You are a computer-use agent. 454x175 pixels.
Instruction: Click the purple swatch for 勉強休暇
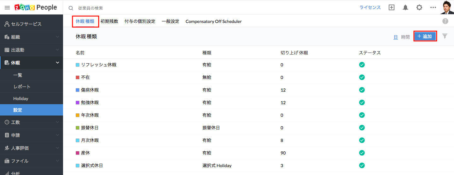[x=78, y=103]
